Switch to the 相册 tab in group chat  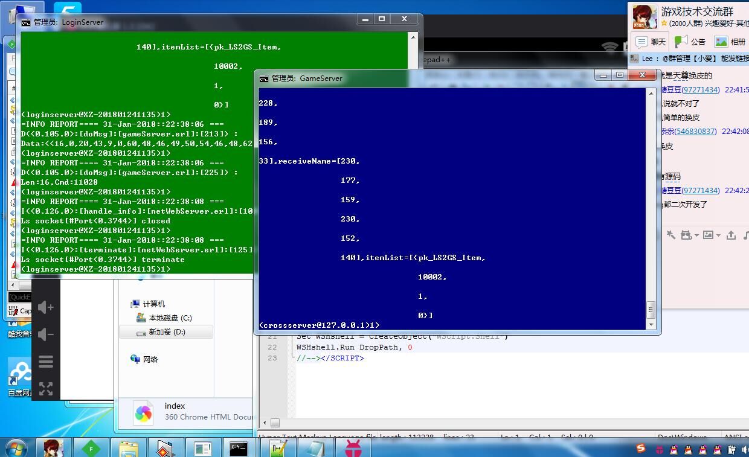[730, 42]
